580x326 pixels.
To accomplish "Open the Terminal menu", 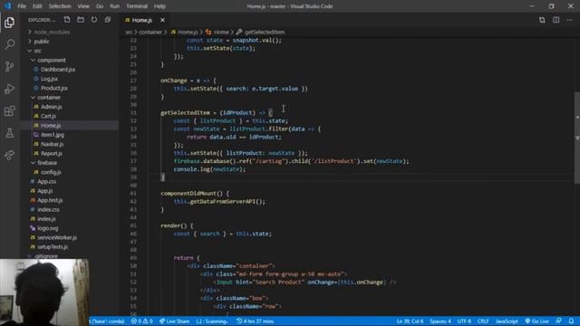I will (137, 6).
